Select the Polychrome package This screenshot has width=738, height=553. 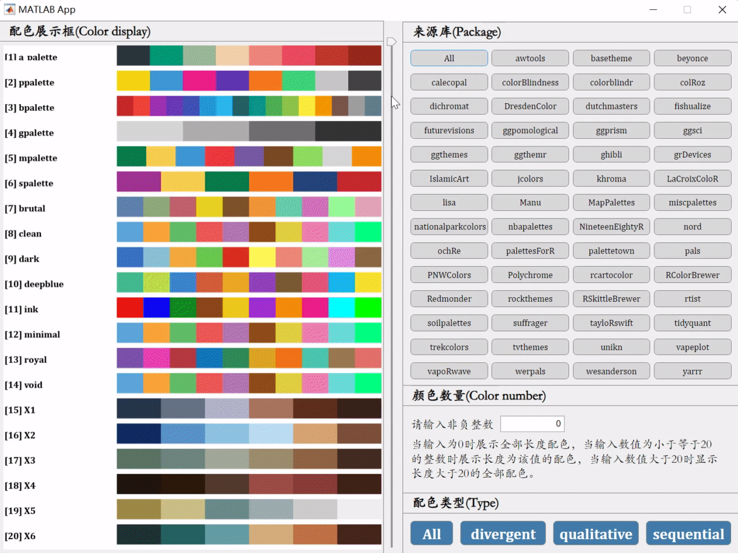(x=530, y=275)
